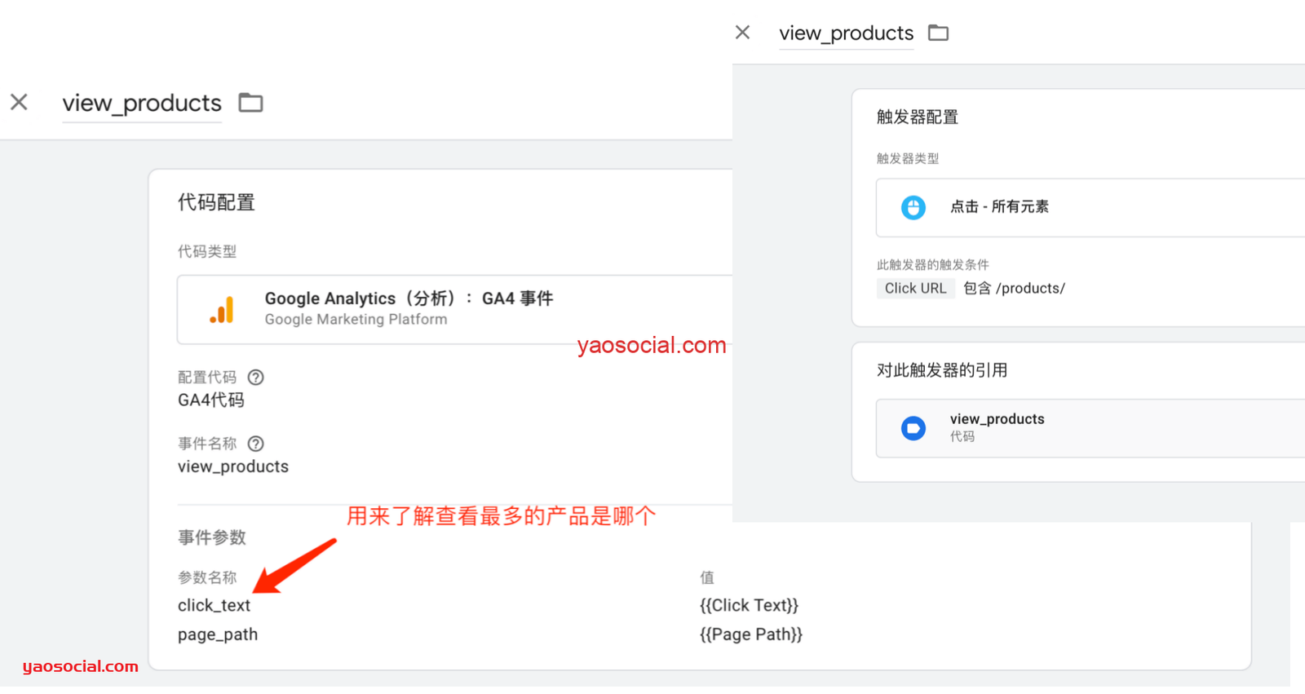Select the 点击 - 所有元素 trigger type
The image size is (1305, 694).
(999, 207)
